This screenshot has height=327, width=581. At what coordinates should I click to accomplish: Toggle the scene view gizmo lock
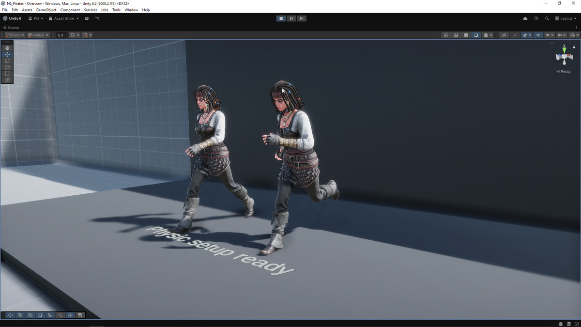point(574,47)
